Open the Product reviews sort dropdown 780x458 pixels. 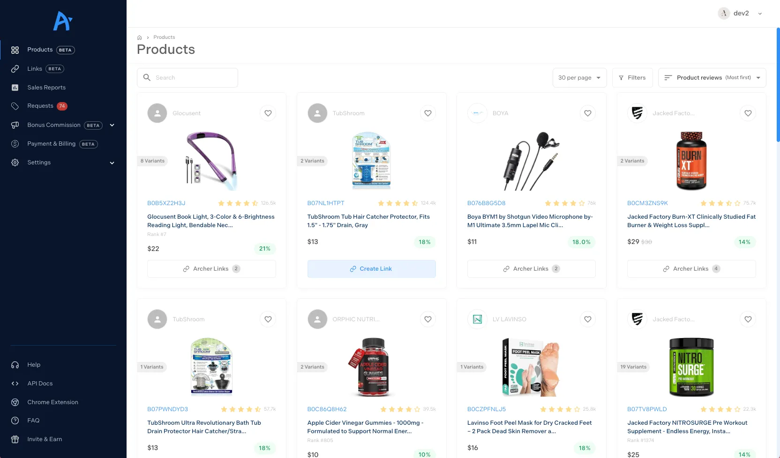pyautogui.click(x=712, y=78)
